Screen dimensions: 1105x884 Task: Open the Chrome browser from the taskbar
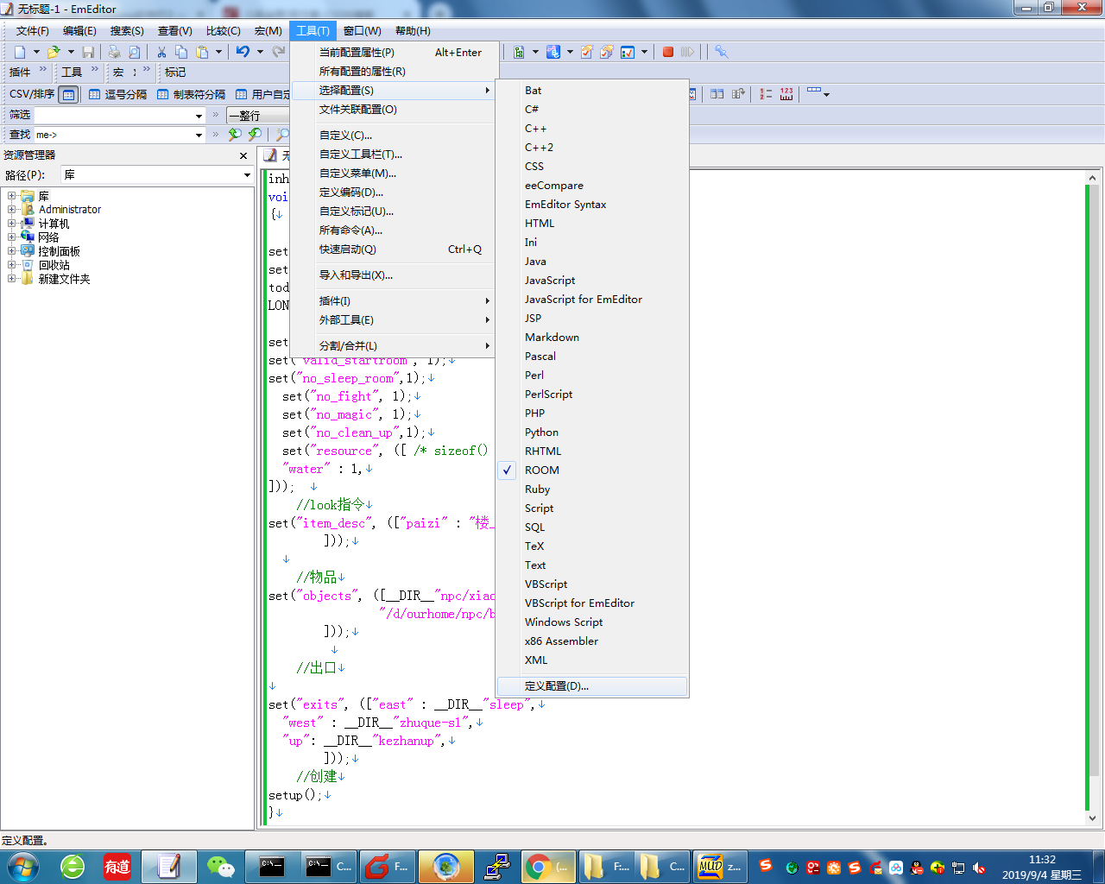coord(548,866)
